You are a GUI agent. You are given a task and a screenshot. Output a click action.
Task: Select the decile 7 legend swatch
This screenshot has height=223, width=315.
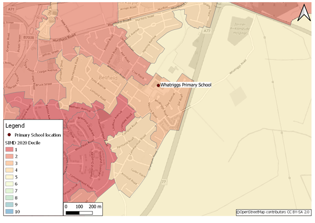[x=10, y=190]
